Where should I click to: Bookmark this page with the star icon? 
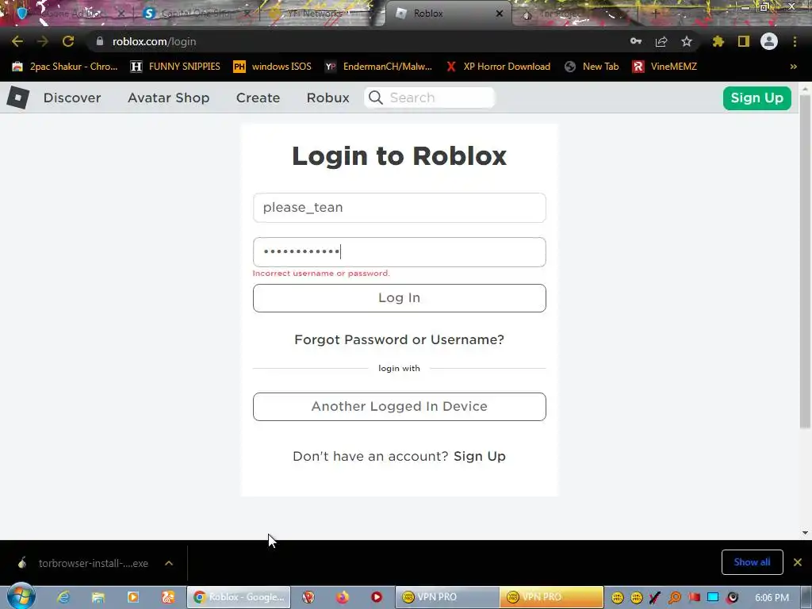pyautogui.click(x=686, y=41)
